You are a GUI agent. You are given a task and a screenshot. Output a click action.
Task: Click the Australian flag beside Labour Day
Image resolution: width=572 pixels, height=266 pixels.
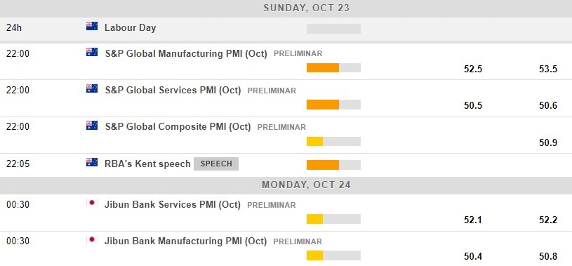click(x=92, y=26)
